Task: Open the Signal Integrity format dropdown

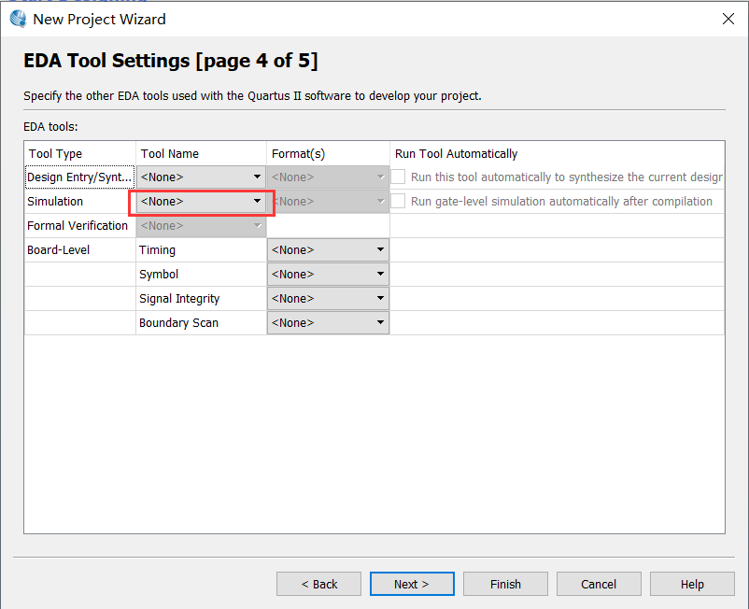Action: (x=328, y=299)
